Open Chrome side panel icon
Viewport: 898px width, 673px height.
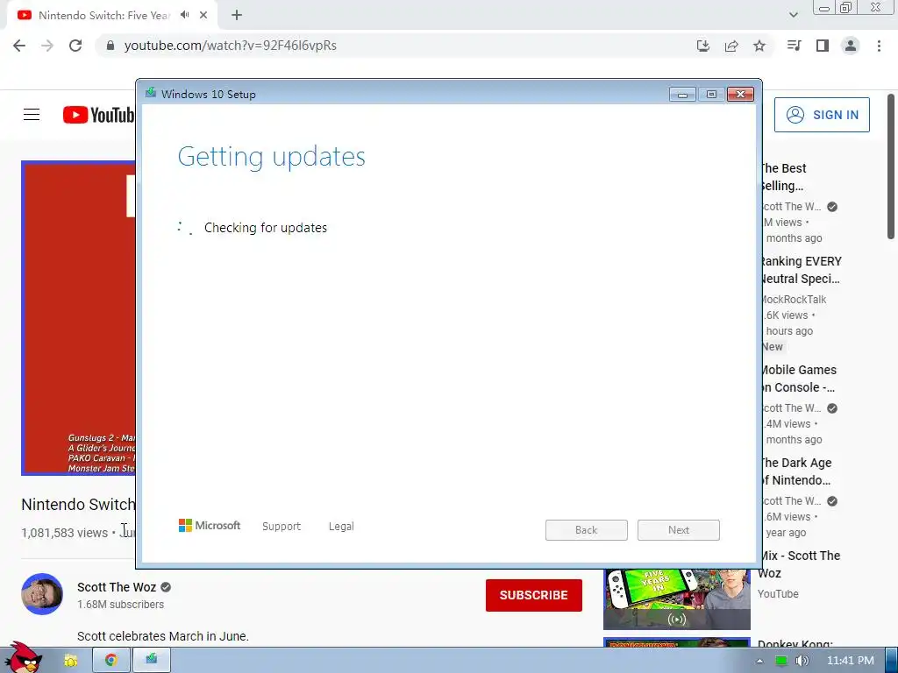point(823,46)
